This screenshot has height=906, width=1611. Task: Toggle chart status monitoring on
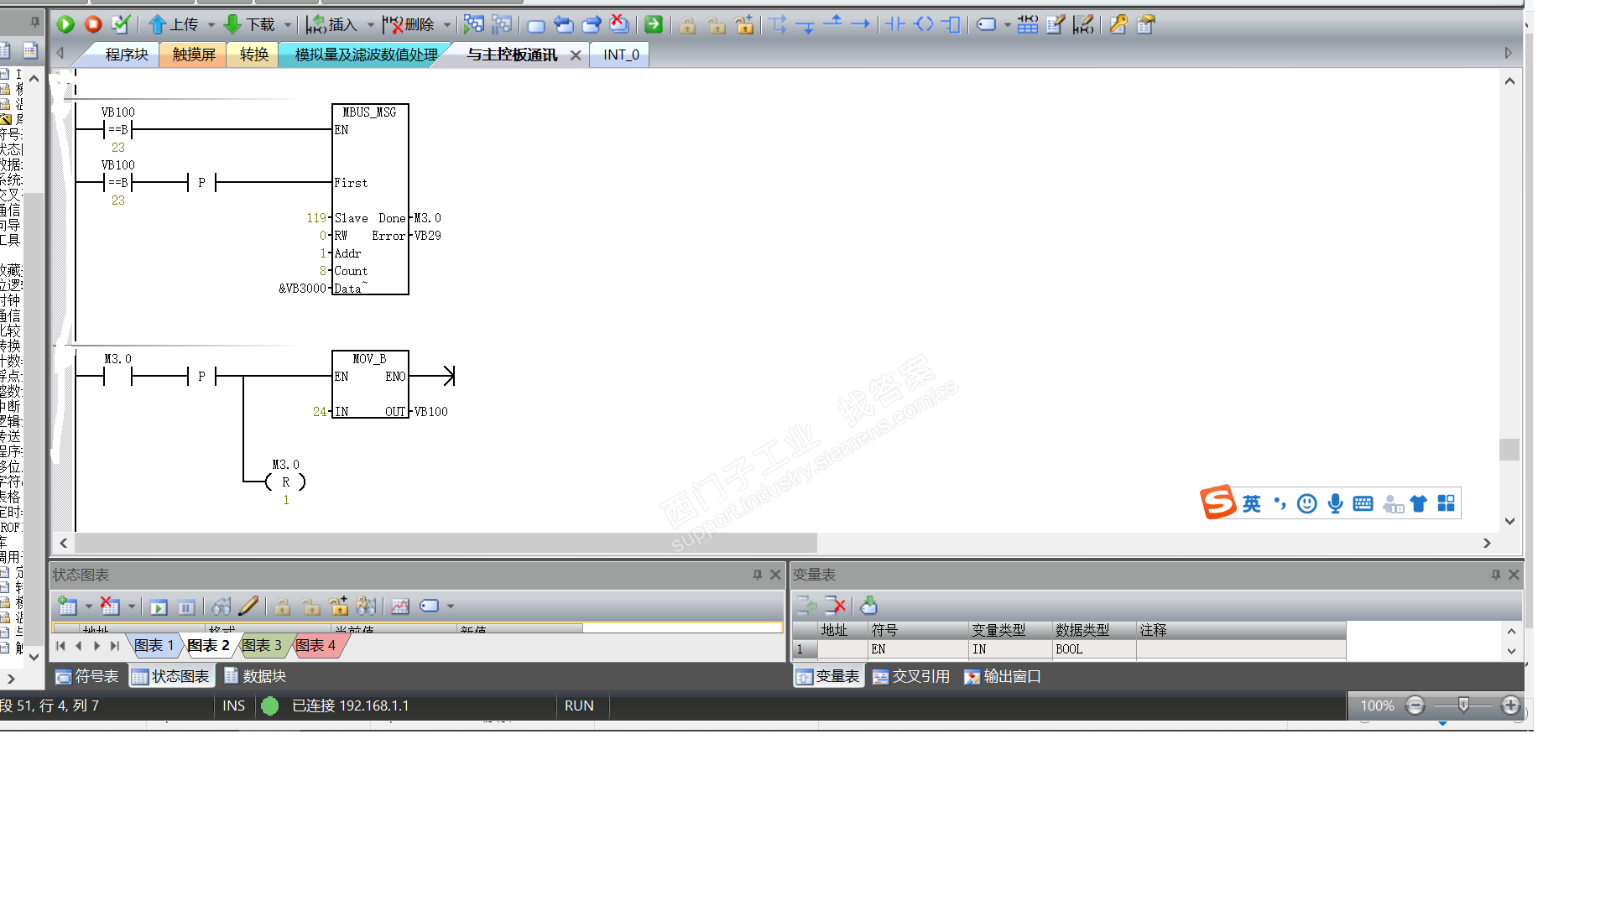coord(159,607)
